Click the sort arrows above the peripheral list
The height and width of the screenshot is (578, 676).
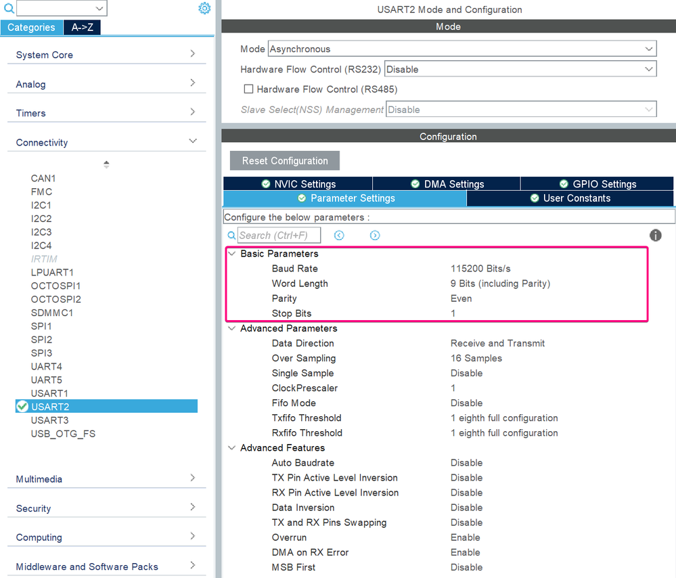[x=106, y=164]
